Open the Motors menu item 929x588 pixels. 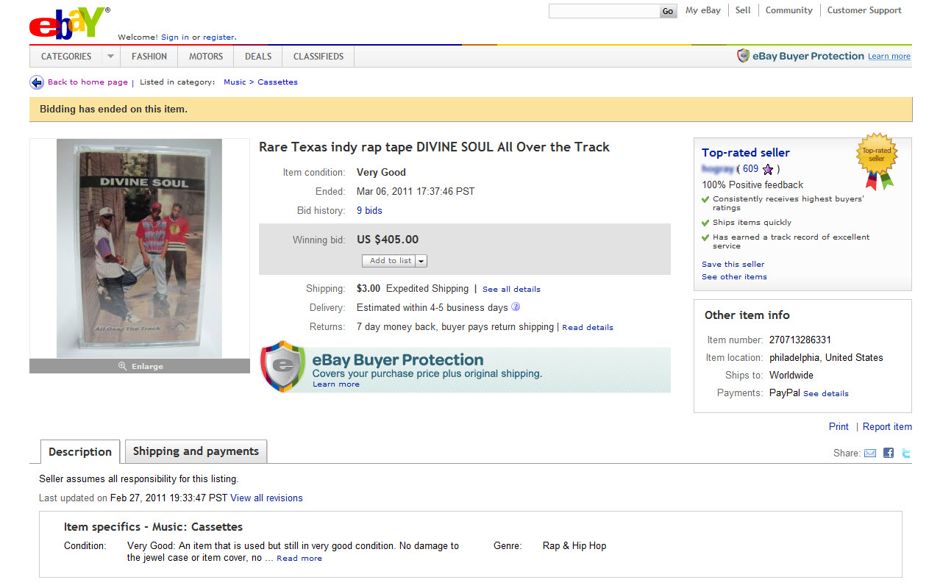click(206, 57)
